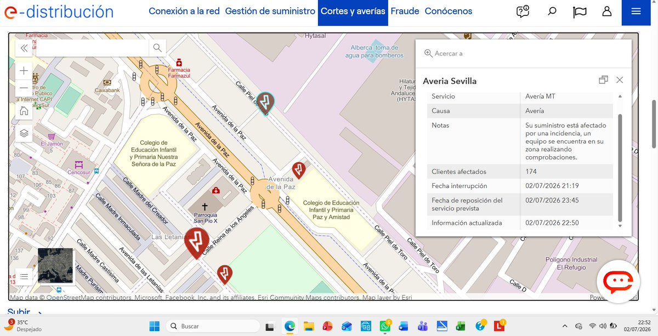
Task: Click the Acercar a zoom-to option
Action: 444,53
